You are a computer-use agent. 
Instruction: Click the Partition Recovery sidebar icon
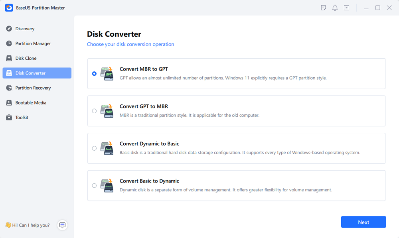[x=9, y=88]
